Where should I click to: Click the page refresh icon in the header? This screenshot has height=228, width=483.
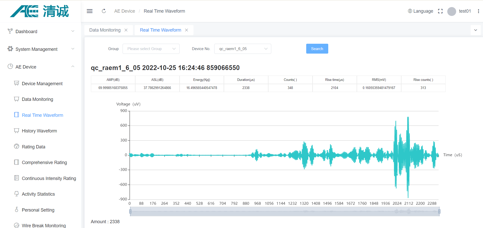point(104,11)
